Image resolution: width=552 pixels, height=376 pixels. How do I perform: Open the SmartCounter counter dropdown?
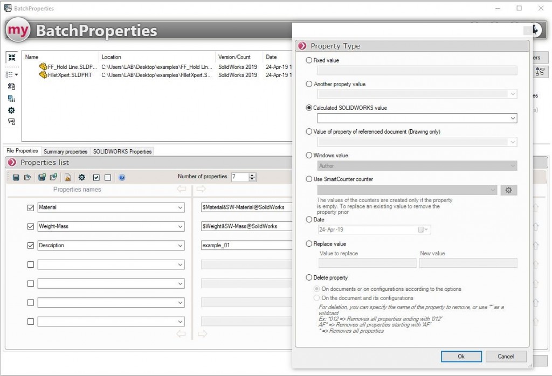493,190
